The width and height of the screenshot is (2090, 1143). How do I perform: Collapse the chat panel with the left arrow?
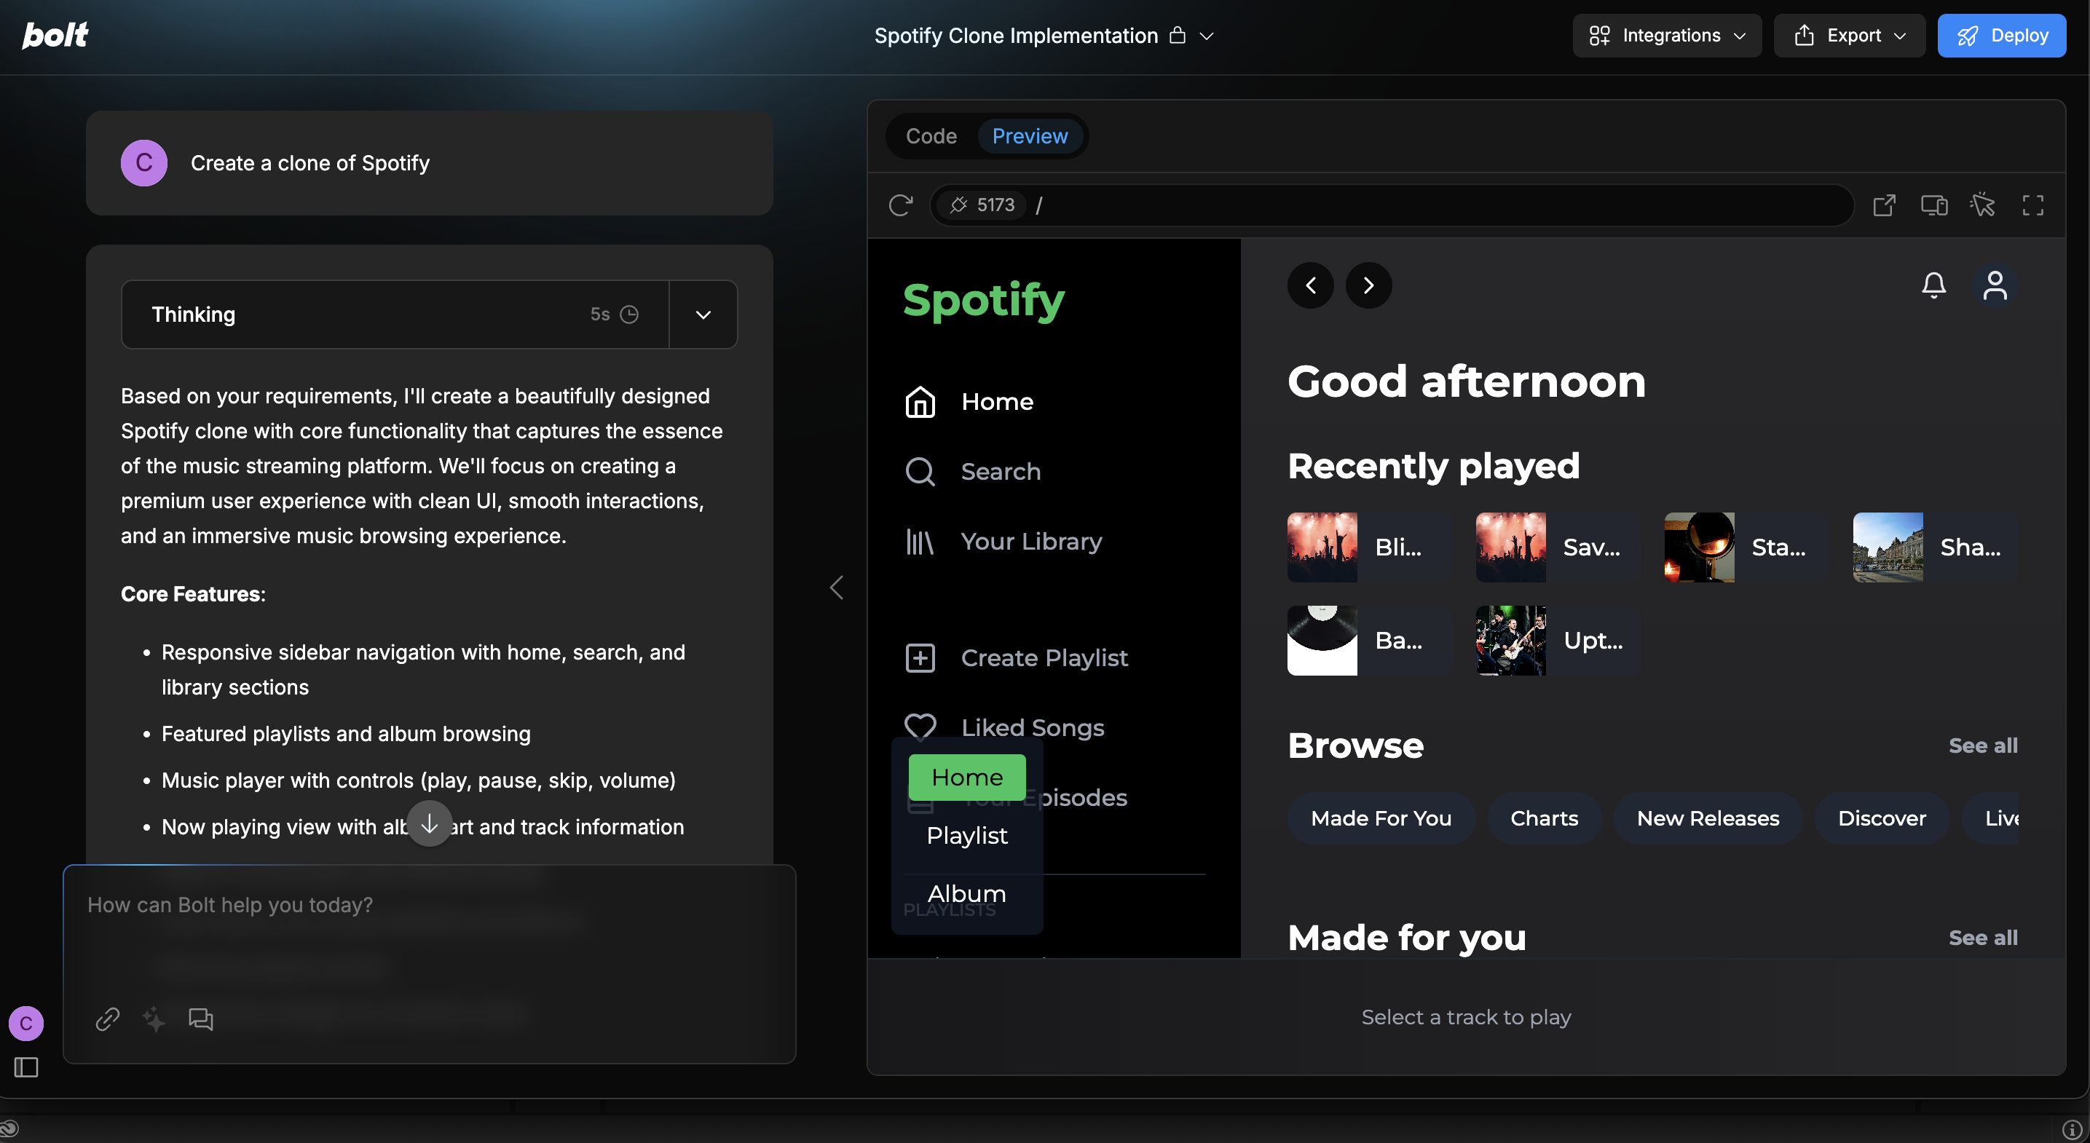837,588
